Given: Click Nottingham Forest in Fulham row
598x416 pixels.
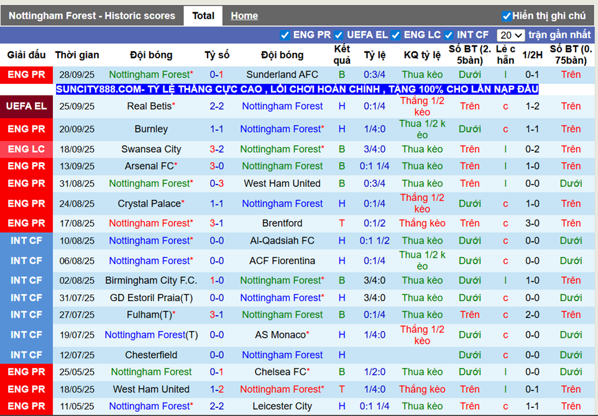Looking at the screenshot, I should pos(282,315).
